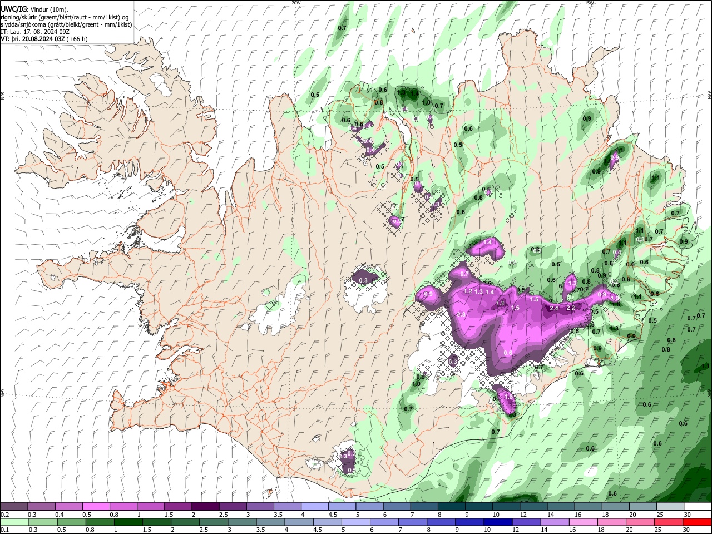The height and width of the screenshot is (534, 712).
Task: Click the '2.2' precipitation value on the map
Action: pos(570,308)
